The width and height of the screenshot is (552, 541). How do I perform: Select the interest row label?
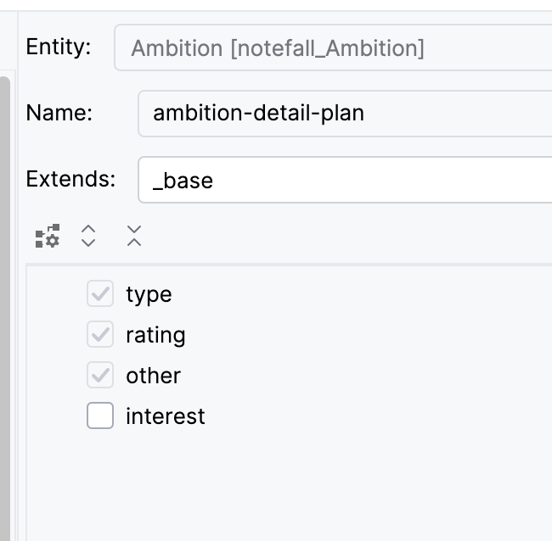(x=166, y=416)
